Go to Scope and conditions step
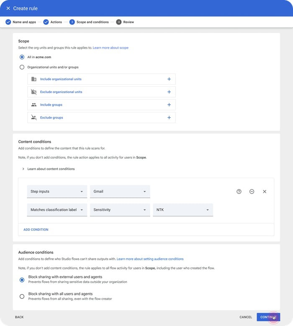293x326 pixels. pos(93,22)
